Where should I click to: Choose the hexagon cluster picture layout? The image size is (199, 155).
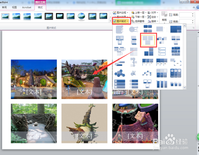coord(120,73)
